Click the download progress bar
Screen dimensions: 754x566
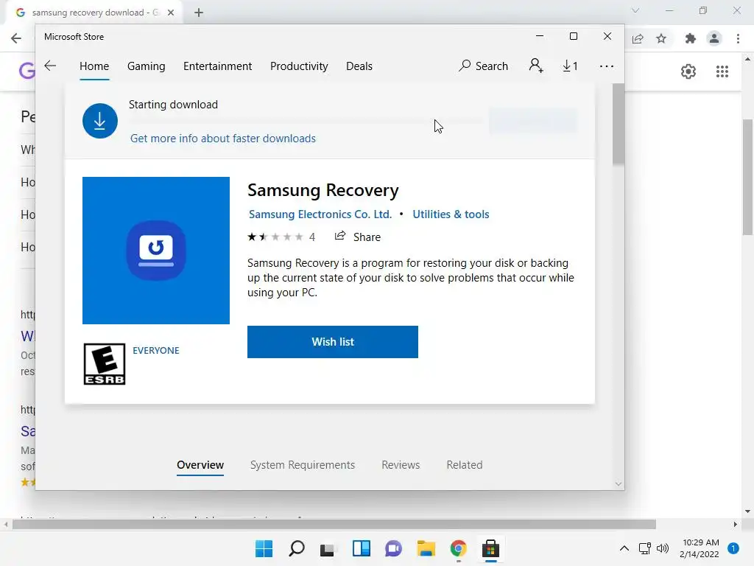[x=306, y=121]
